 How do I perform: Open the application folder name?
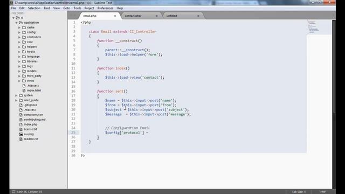pyautogui.click(x=31, y=23)
